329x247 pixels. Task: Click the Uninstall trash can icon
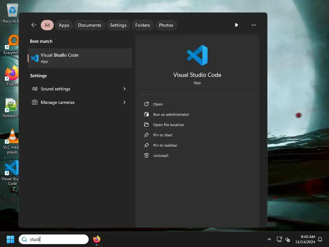tap(147, 155)
